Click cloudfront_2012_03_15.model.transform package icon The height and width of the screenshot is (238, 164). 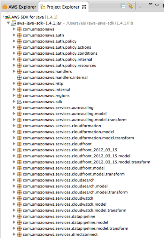tap(19, 162)
